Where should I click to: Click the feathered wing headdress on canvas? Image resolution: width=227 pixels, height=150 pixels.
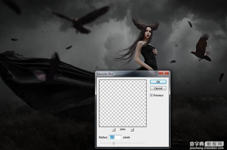tap(145, 23)
